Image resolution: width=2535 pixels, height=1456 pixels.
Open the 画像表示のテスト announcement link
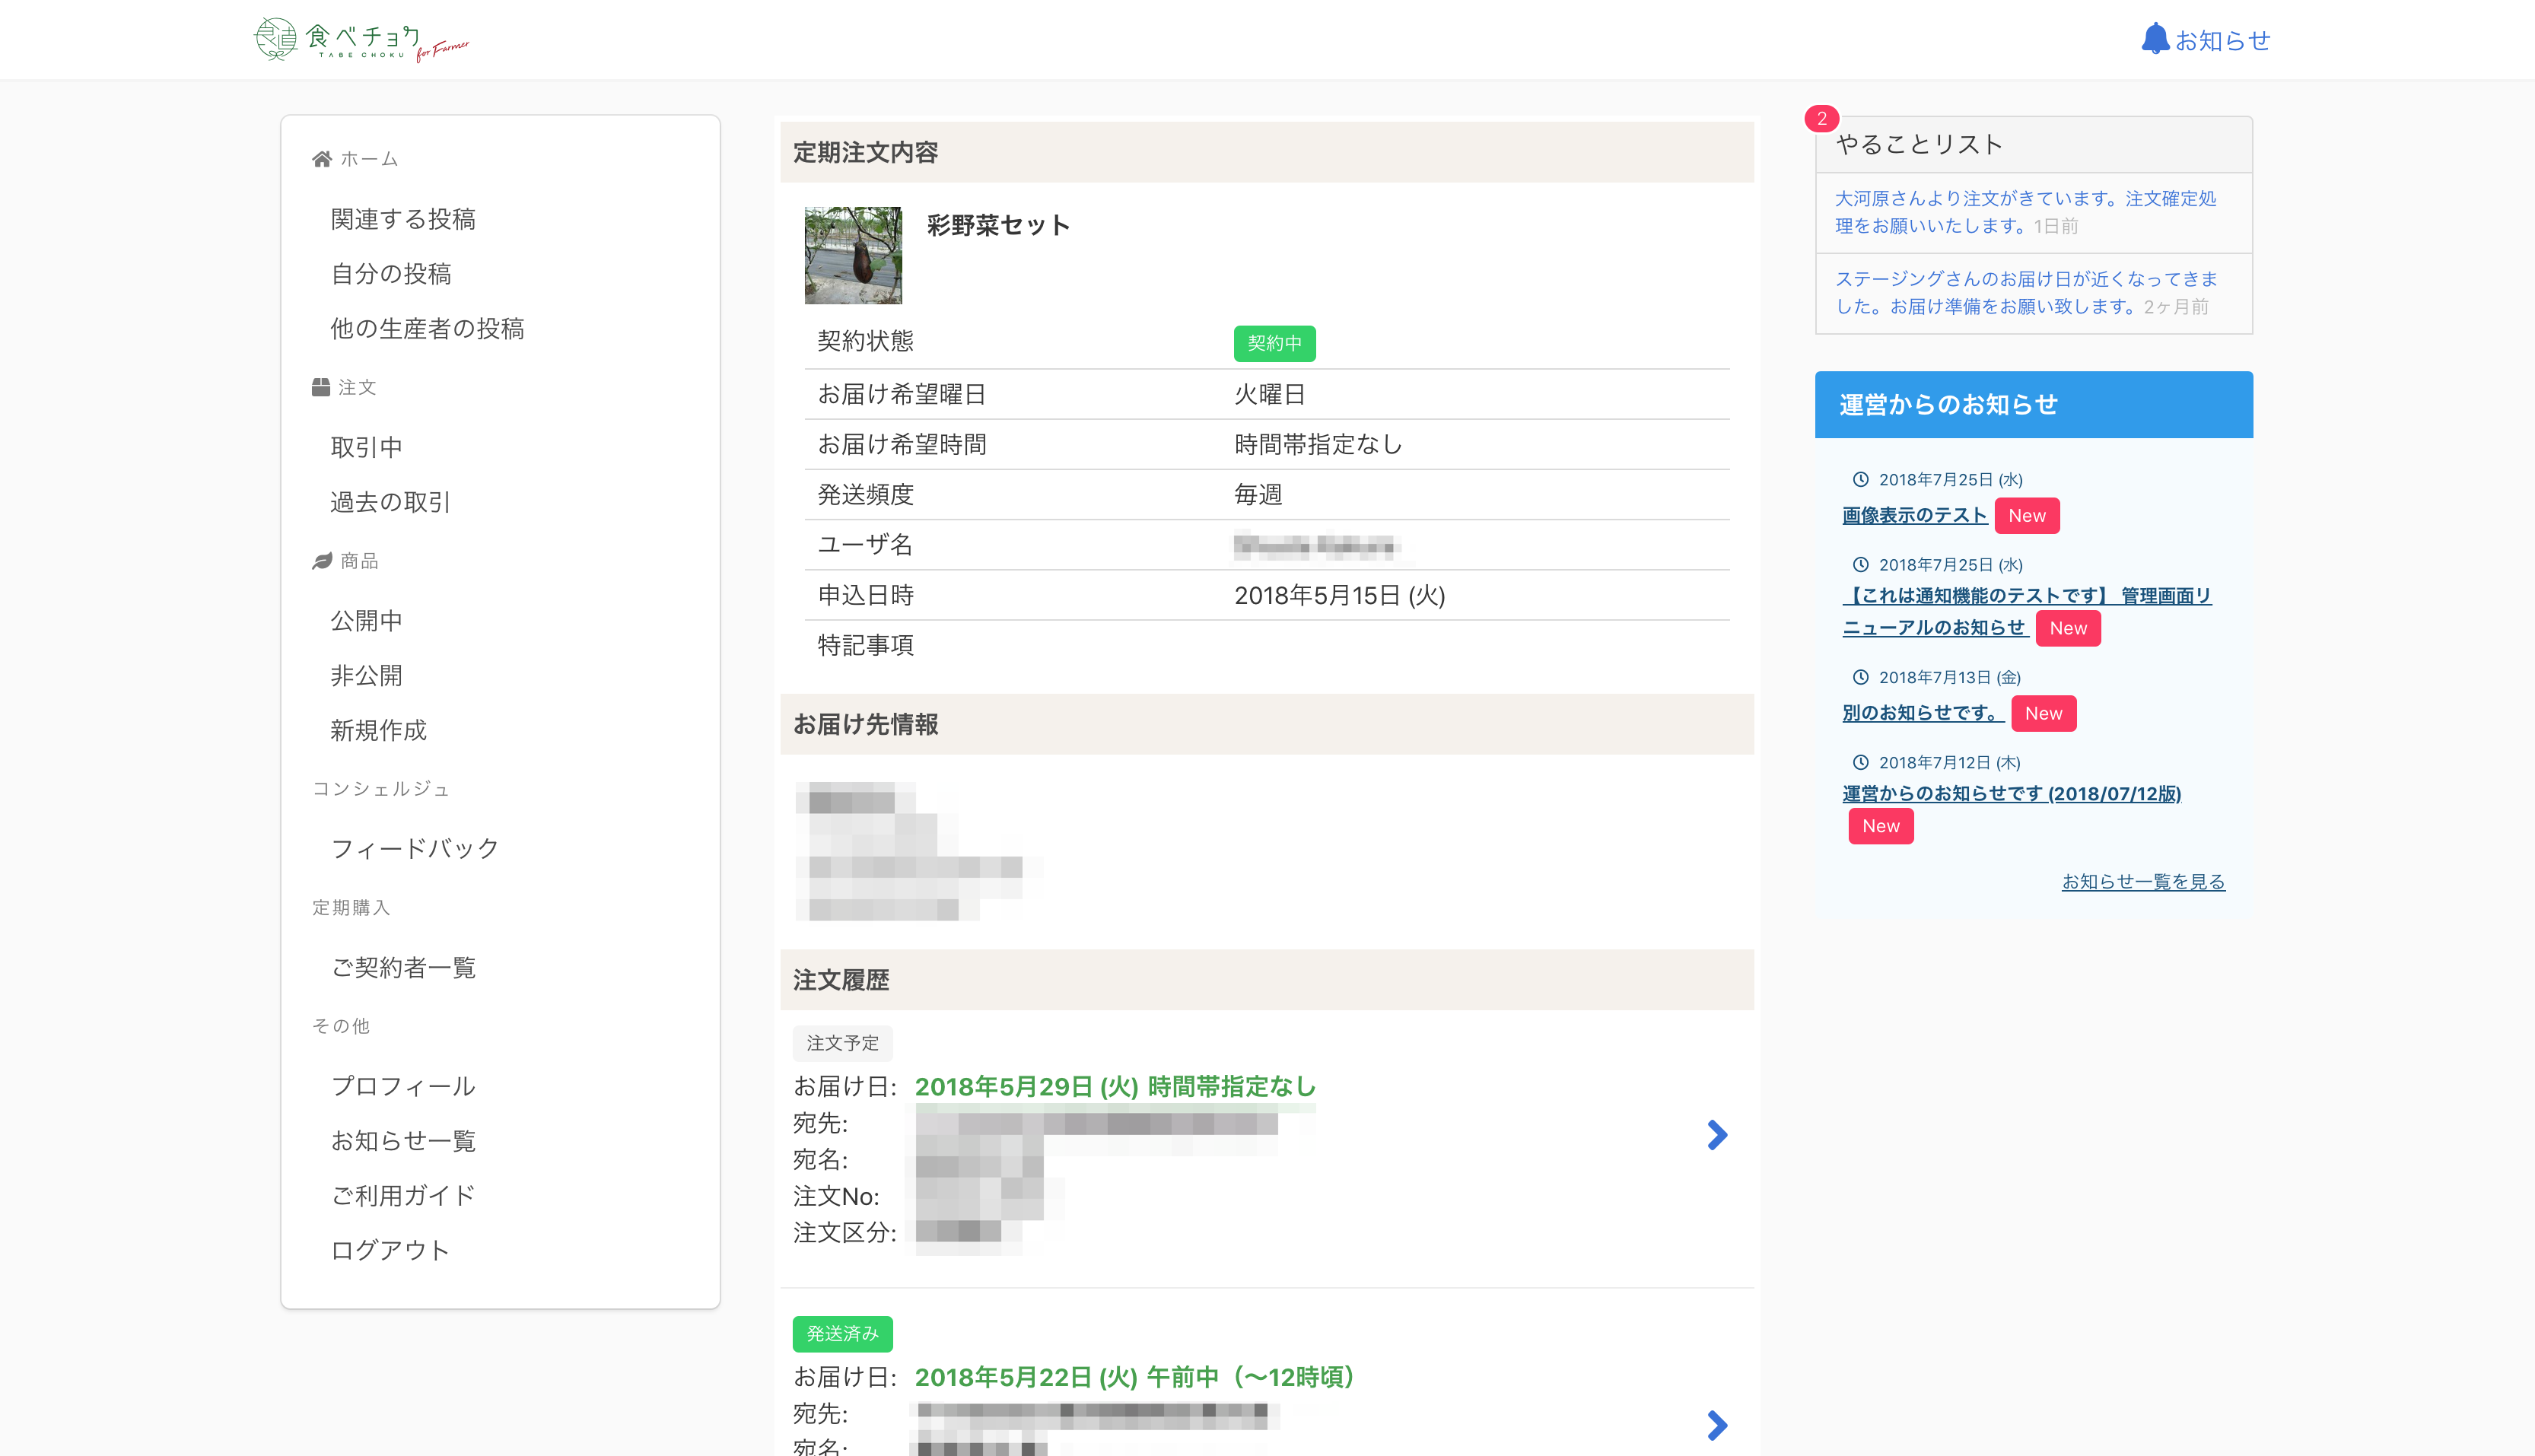[x=1914, y=515]
